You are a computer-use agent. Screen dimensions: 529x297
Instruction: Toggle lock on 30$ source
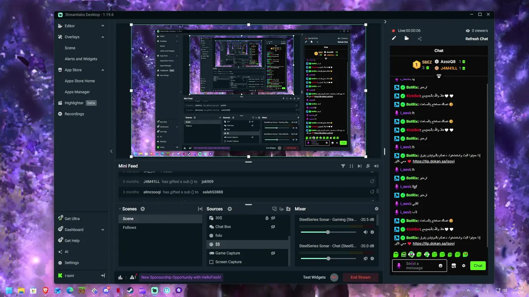coord(267,218)
